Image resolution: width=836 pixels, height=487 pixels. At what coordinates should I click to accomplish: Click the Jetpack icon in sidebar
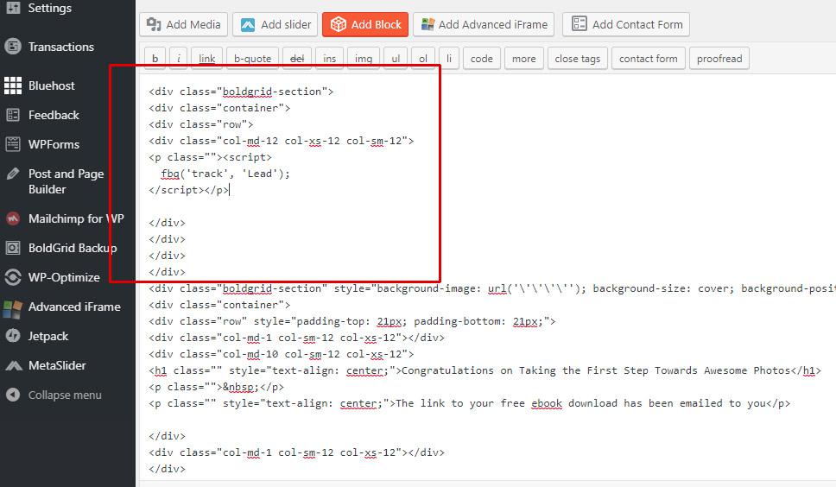point(13,336)
